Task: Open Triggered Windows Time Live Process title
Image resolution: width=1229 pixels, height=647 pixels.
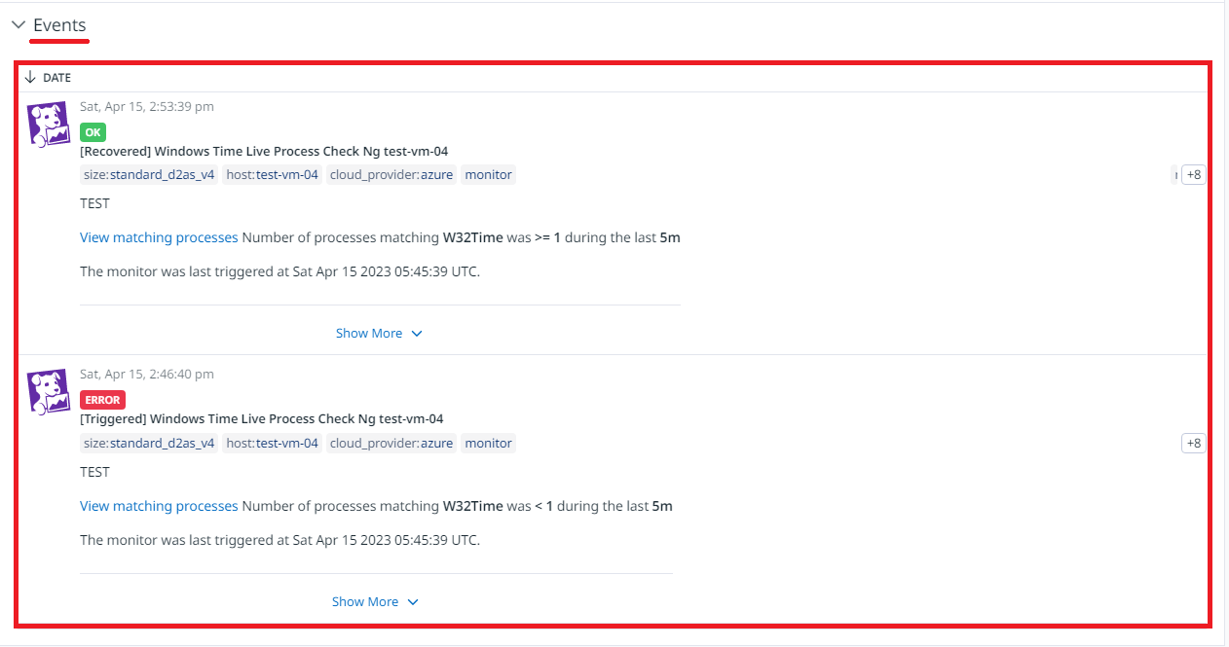Action: 262,419
